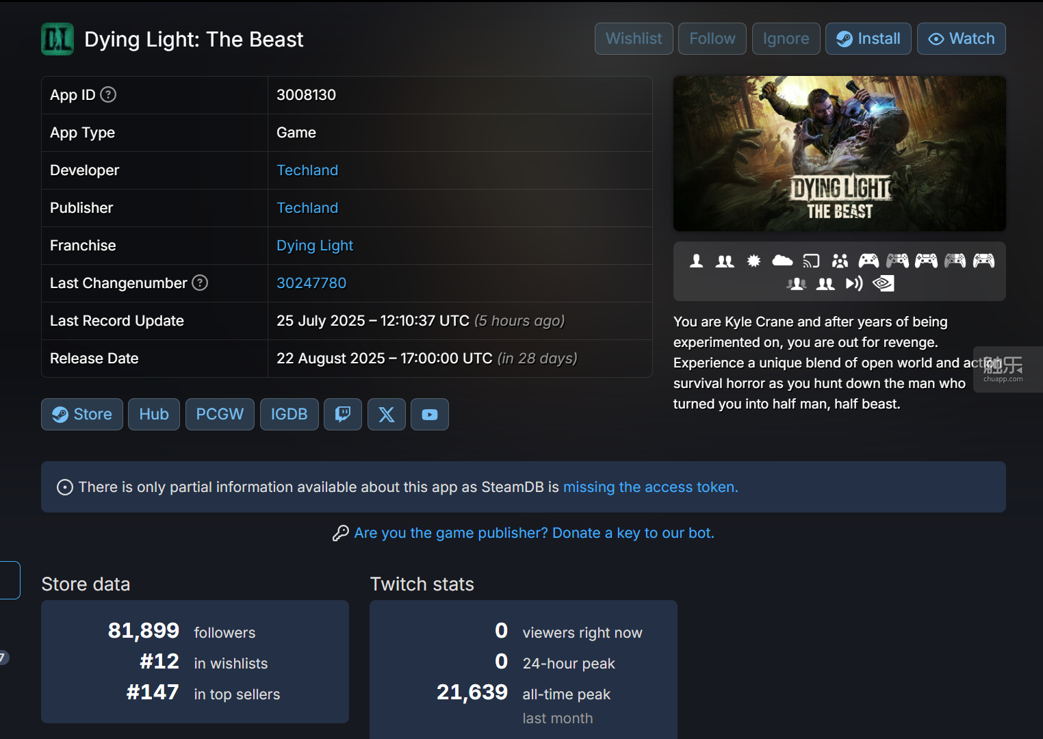Toggle Watch for this app
The height and width of the screenshot is (739, 1043).
point(961,39)
